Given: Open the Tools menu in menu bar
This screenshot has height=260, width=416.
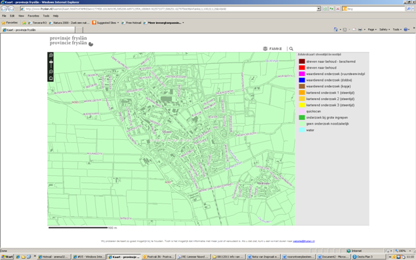Looking at the screenshot, I should [x=46, y=16].
